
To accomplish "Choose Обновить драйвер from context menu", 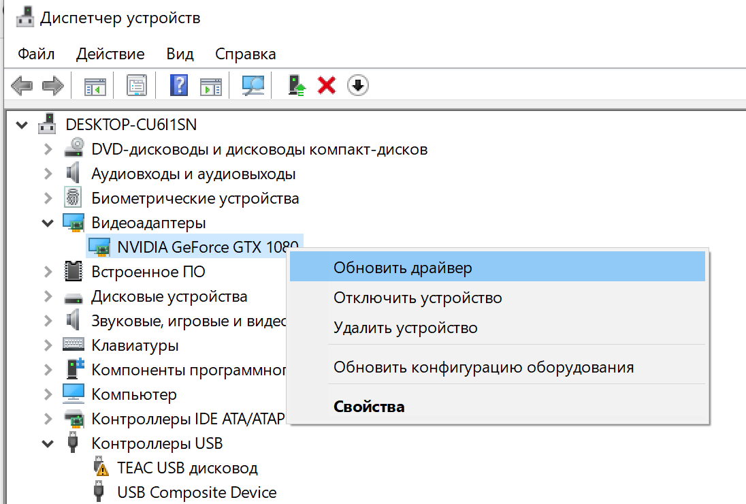I will tap(497, 268).
